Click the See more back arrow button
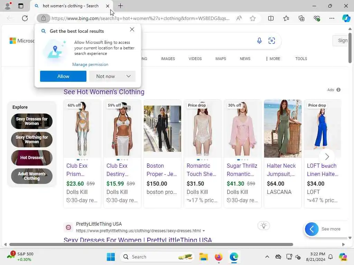 (311, 229)
